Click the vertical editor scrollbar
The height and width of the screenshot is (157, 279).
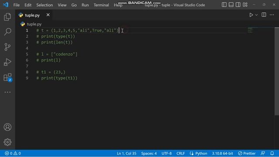[277, 71]
